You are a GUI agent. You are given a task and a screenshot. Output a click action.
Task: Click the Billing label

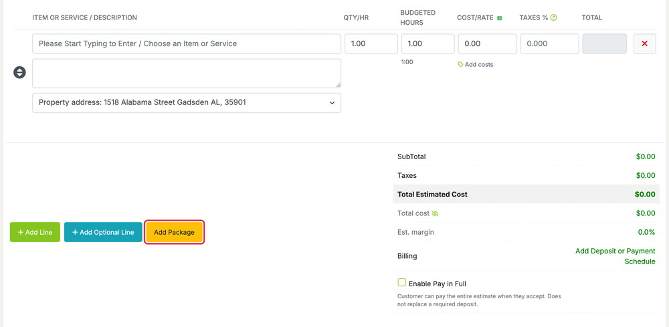click(x=407, y=256)
